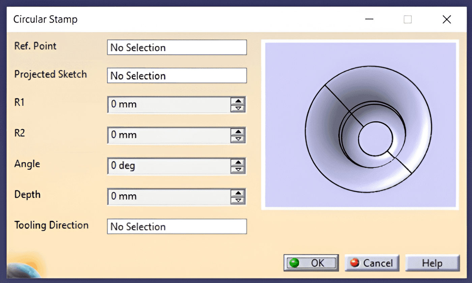Screen dimensions: 472x283
Task: Increase Angle with the up arrow
Action: click(238, 162)
